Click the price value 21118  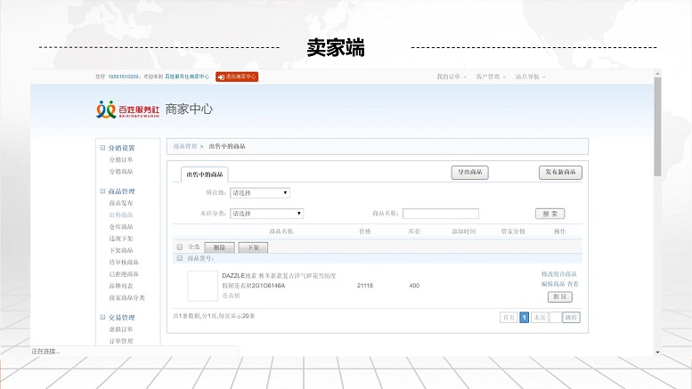[365, 286]
